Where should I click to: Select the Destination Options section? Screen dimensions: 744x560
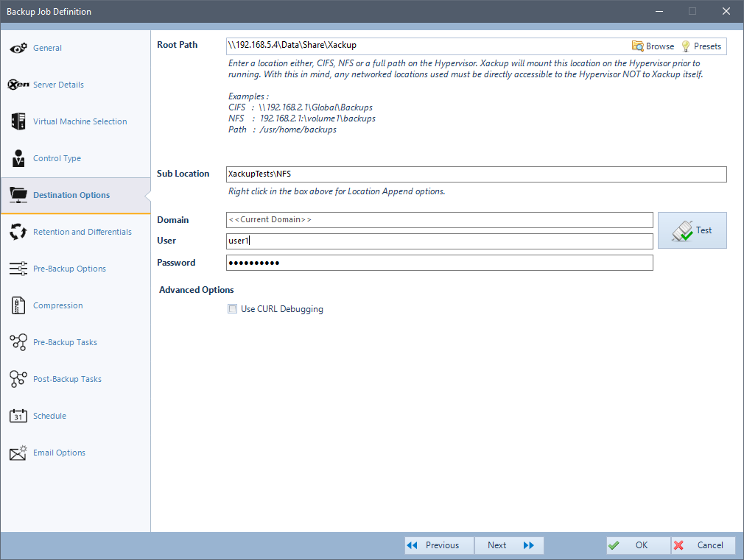[x=75, y=195]
